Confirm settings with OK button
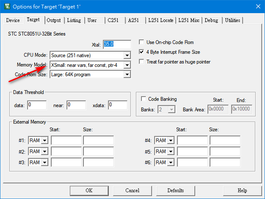Viewport: 265px width, 199px height. (89, 191)
